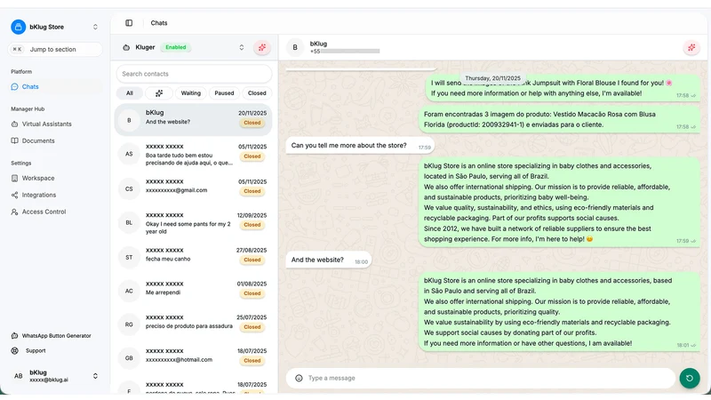
Task: Open the Jump to section search box
Action: 55,50
